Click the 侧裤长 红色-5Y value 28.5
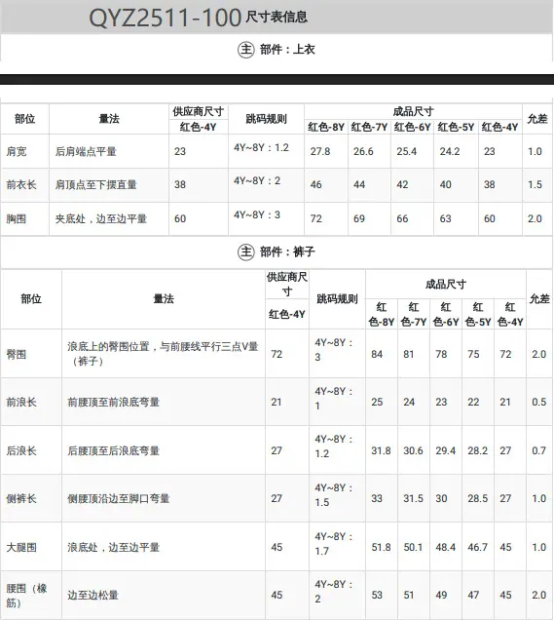Screen dimensions: 554x621 coord(478,498)
